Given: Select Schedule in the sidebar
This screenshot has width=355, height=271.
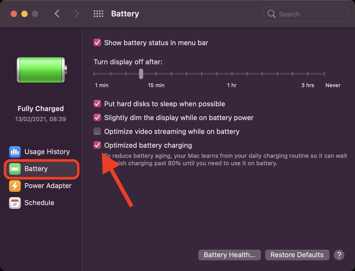Looking at the screenshot, I should 39,203.
